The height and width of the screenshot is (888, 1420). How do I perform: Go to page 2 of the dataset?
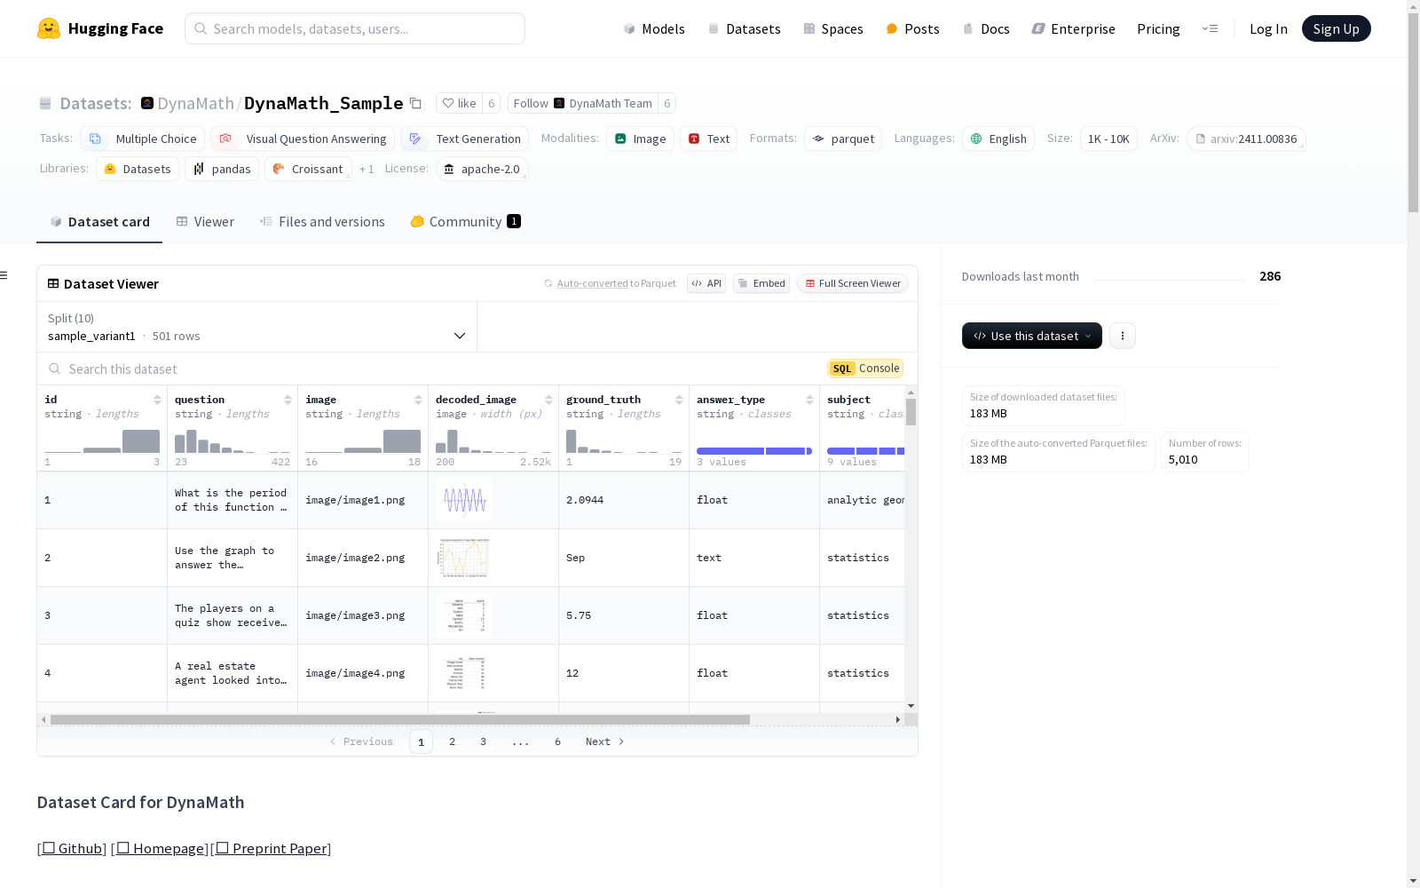[453, 741]
